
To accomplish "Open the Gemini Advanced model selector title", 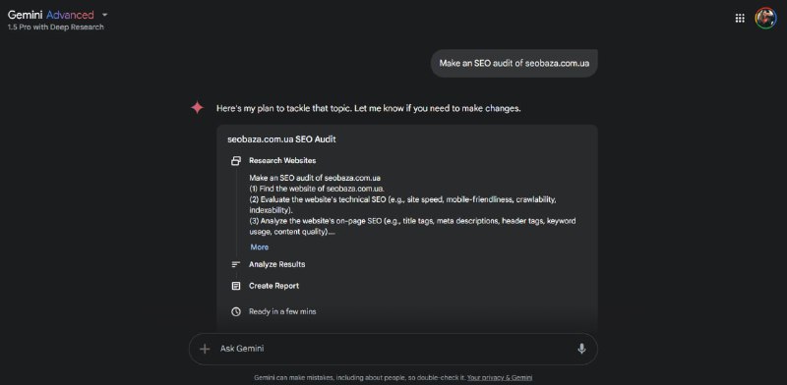I will tap(51, 15).
